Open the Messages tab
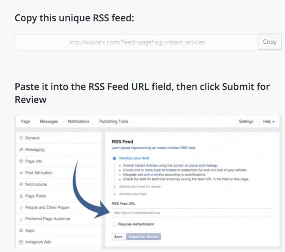The image size is (285, 252). coord(49,121)
